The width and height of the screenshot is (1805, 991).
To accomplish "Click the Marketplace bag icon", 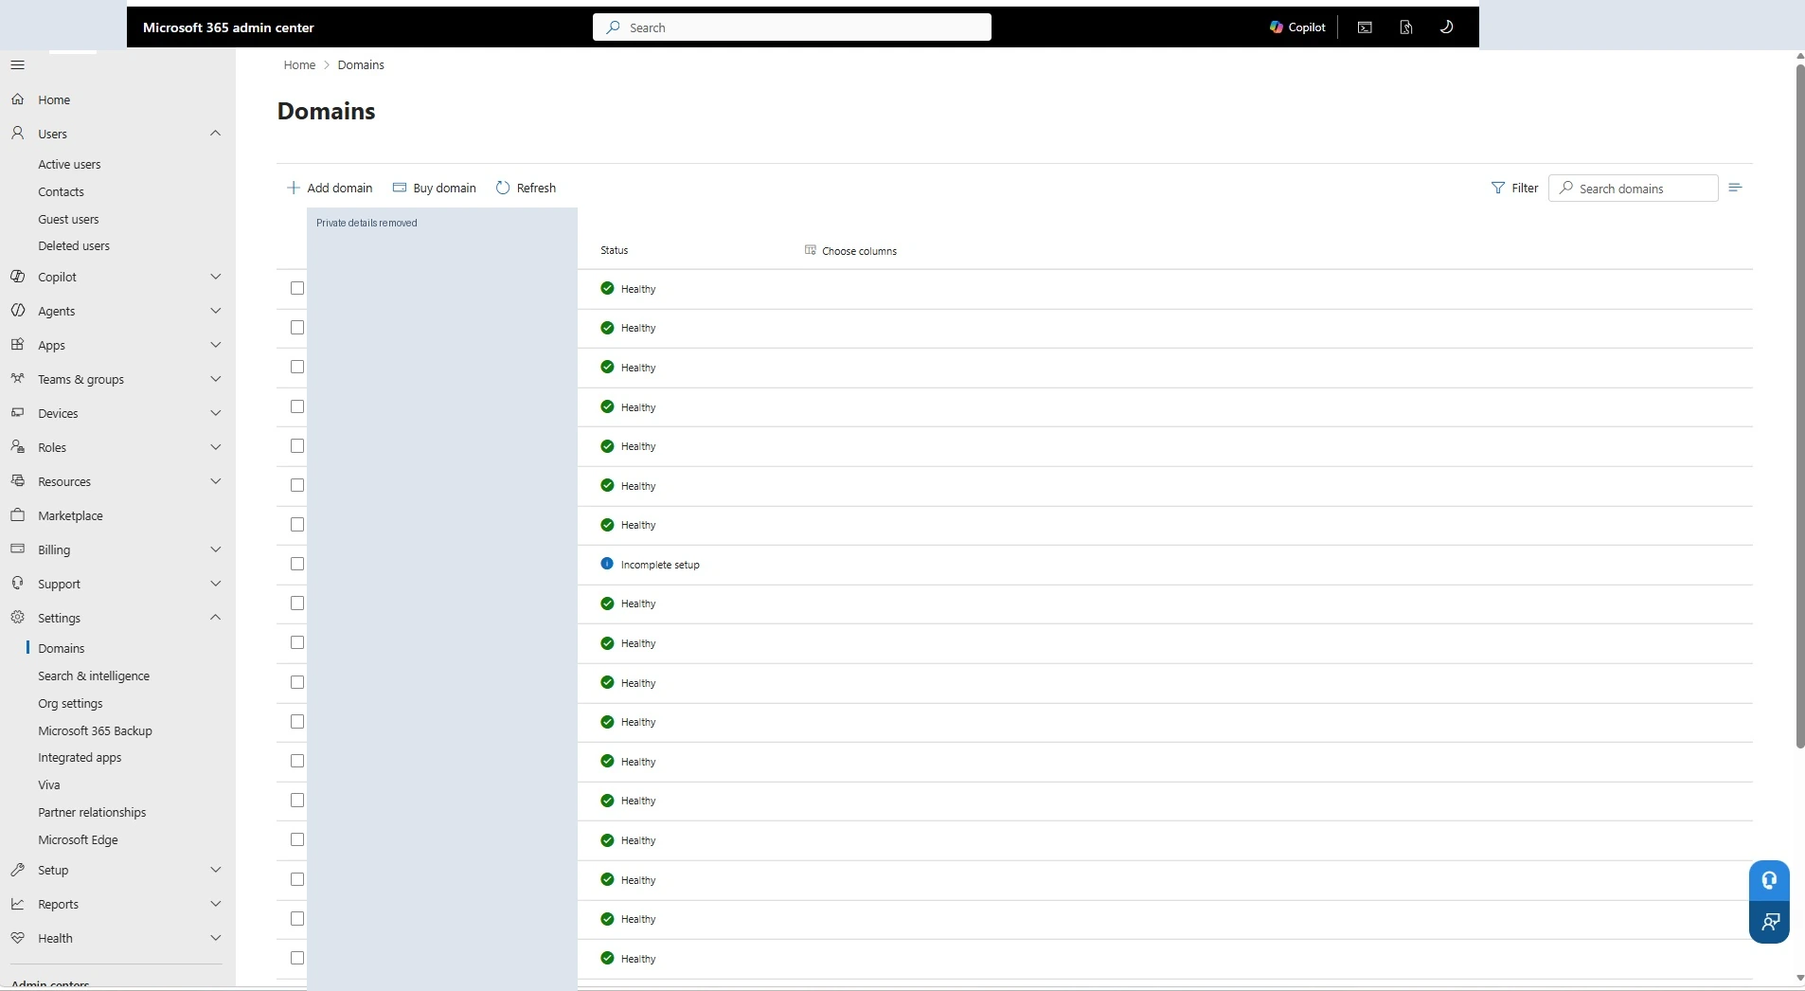I will [x=18, y=515].
